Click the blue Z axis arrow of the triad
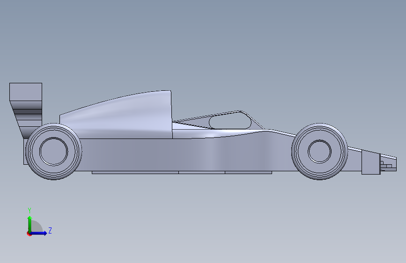Viewport: 406px width, 263px height. coord(39,233)
